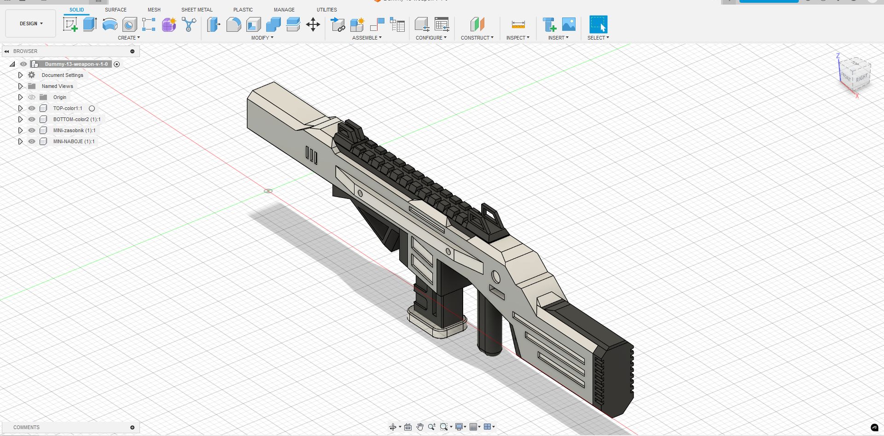Click the Zoom Window fit icon
This screenshot has height=436, width=884.
[x=444, y=427]
